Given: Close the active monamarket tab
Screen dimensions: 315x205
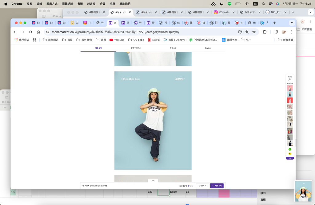Looking at the screenshot, I should point(115,23).
